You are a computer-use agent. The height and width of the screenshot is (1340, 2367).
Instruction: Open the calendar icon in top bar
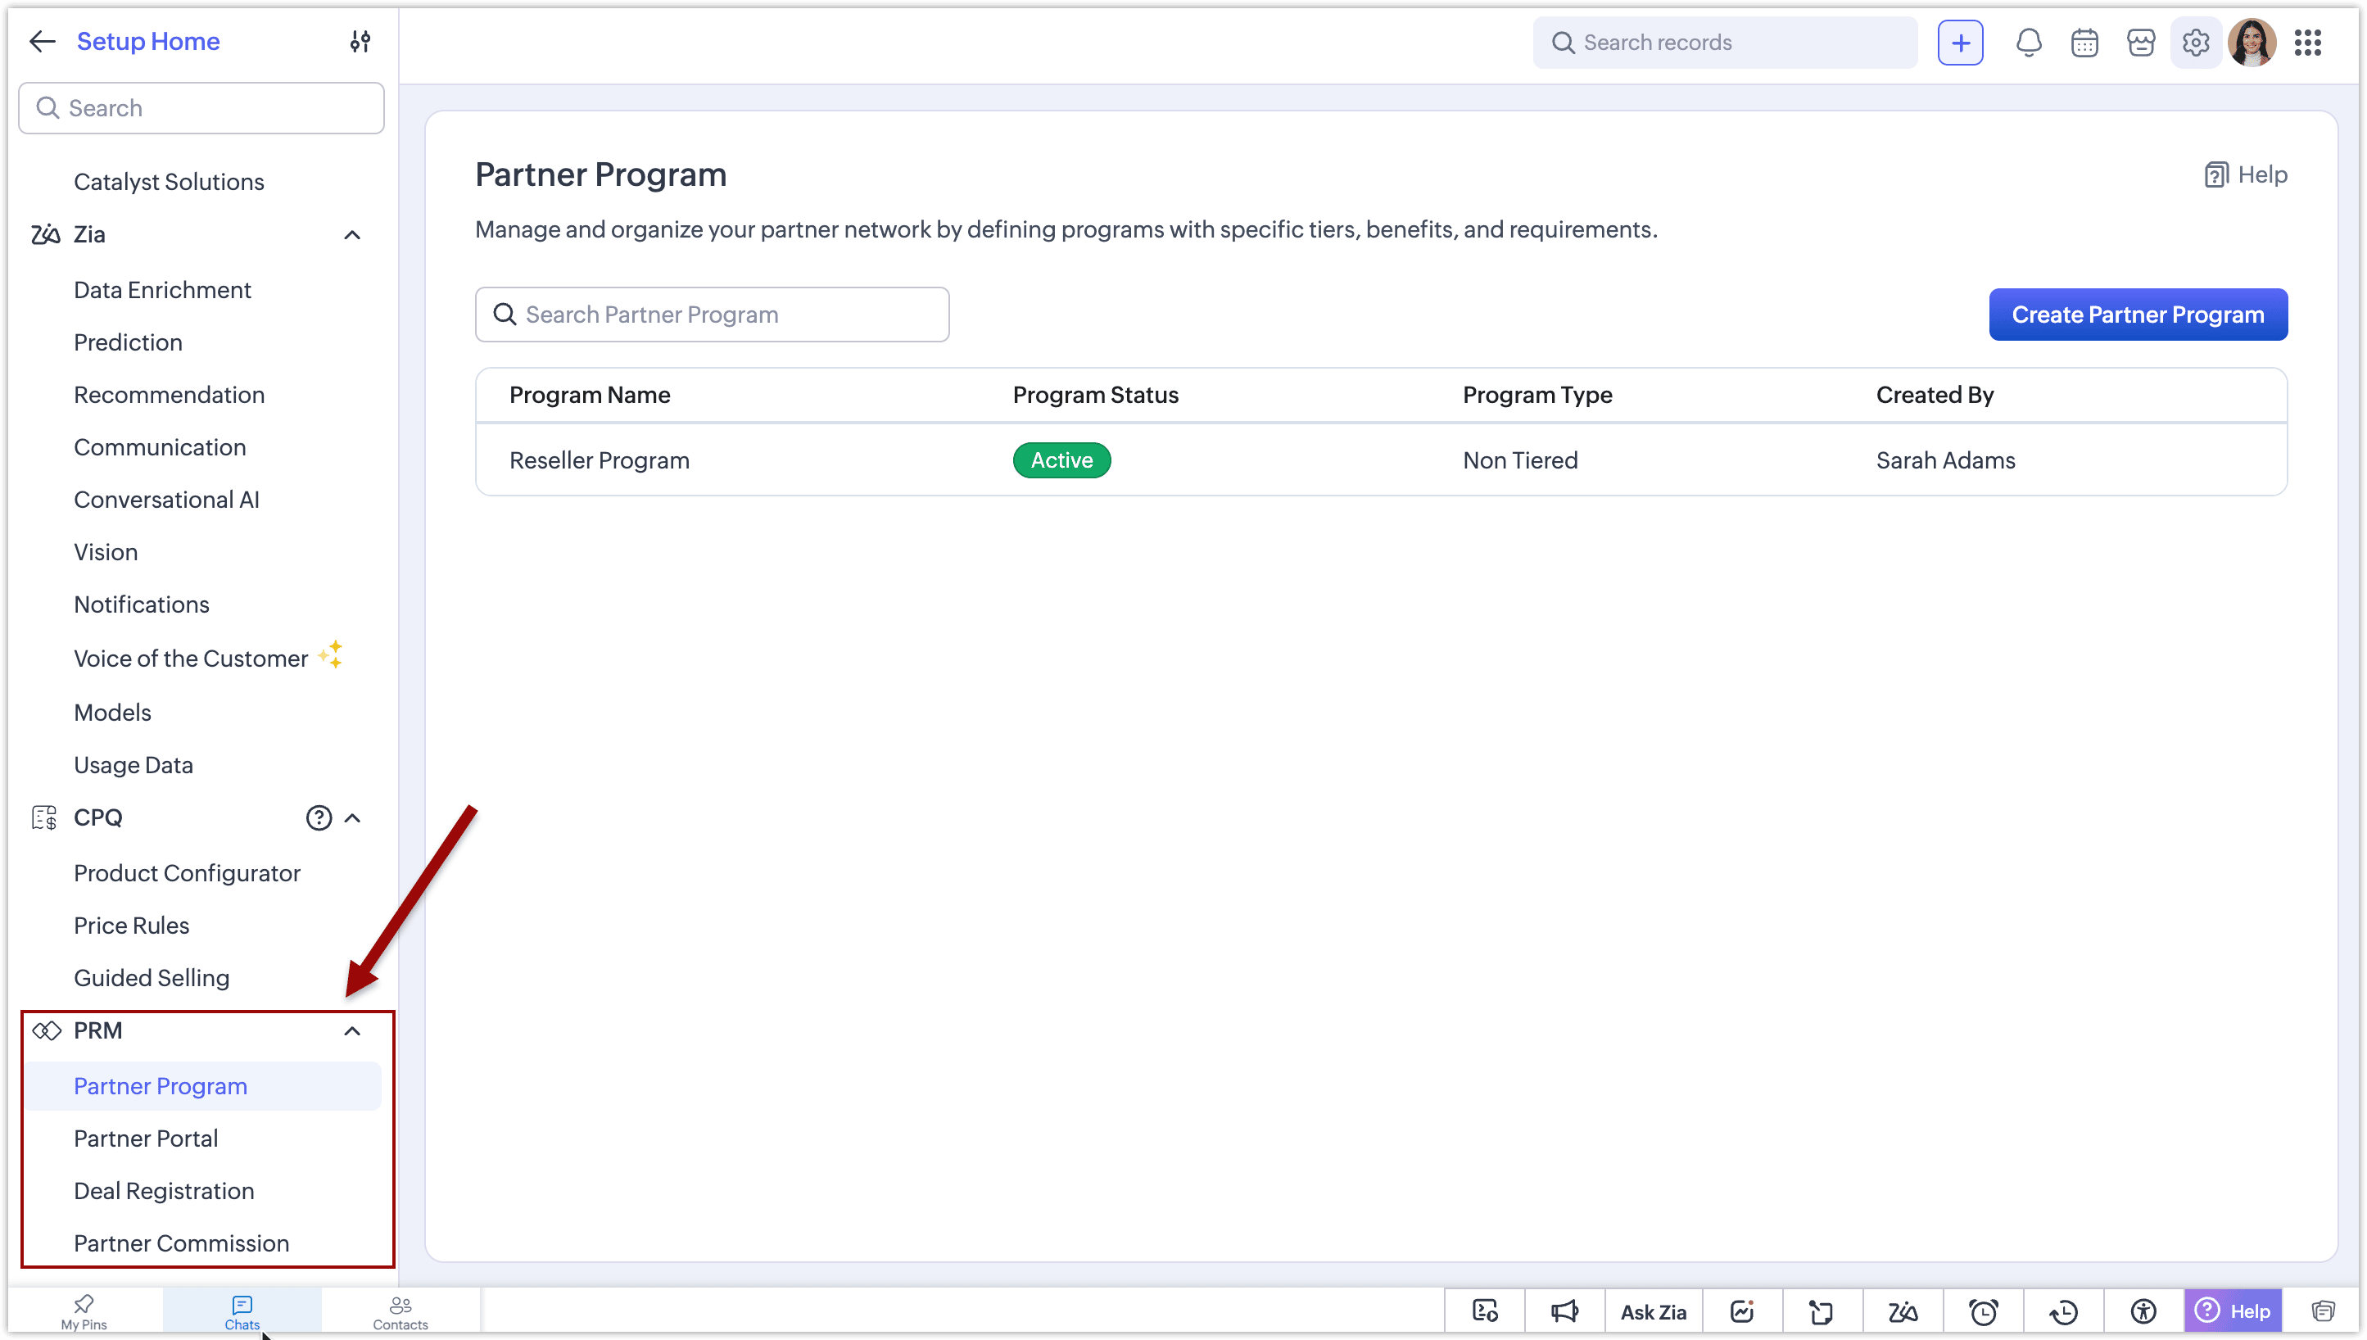(x=2084, y=43)
